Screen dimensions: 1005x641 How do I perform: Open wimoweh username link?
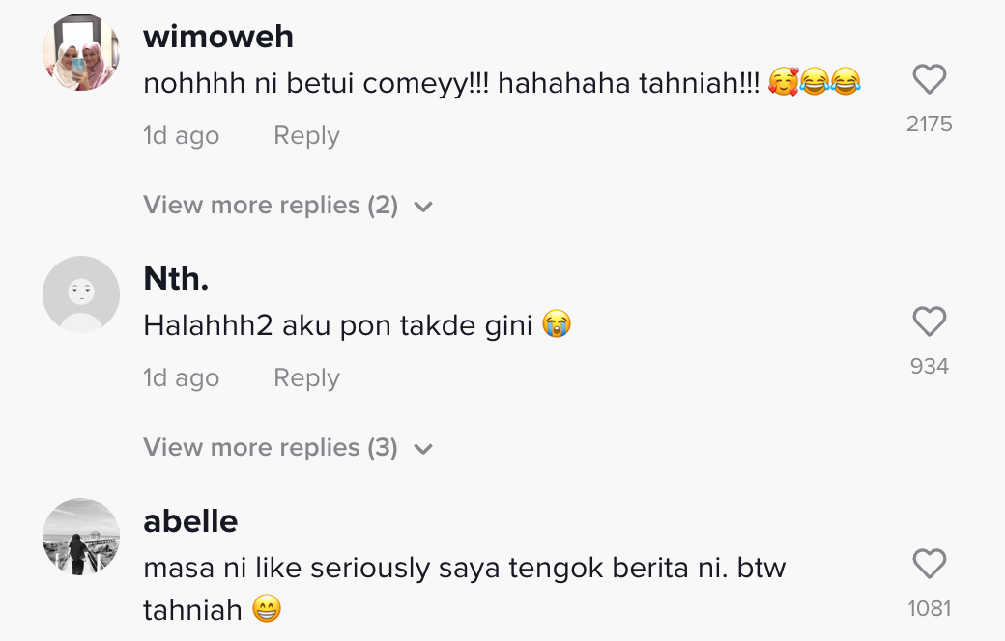point(218,38)
